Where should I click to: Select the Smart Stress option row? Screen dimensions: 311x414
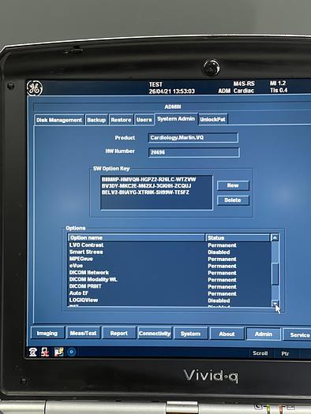[169, 252]
